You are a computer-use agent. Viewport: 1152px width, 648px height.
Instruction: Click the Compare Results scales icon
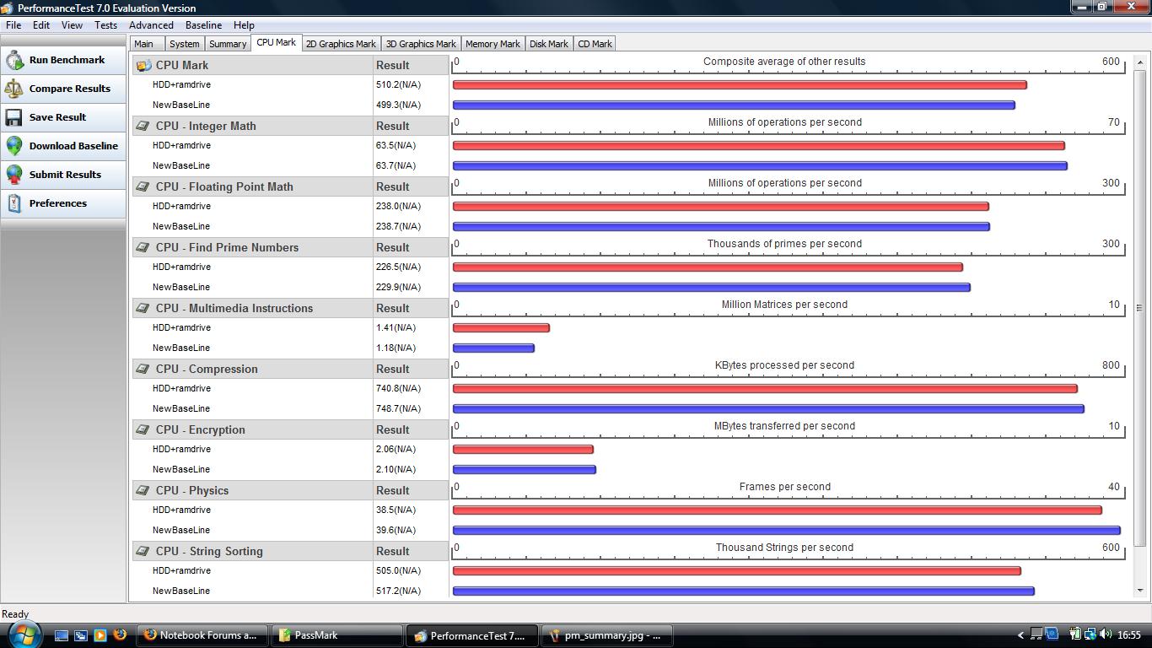[14, 89]
